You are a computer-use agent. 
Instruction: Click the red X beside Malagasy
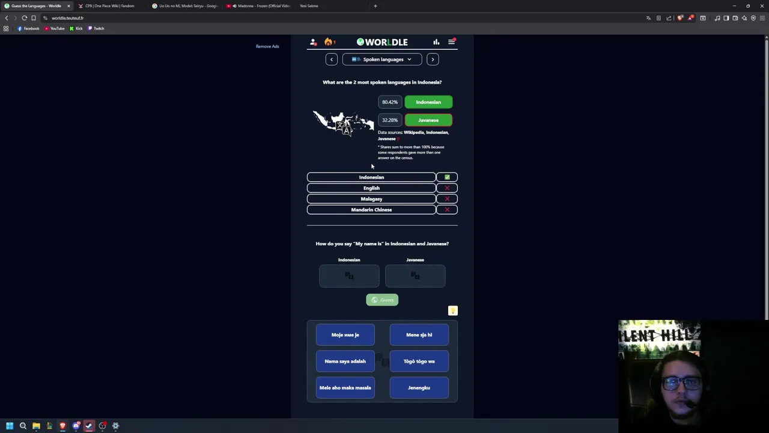pyautogui.click(x=447, y=199)
